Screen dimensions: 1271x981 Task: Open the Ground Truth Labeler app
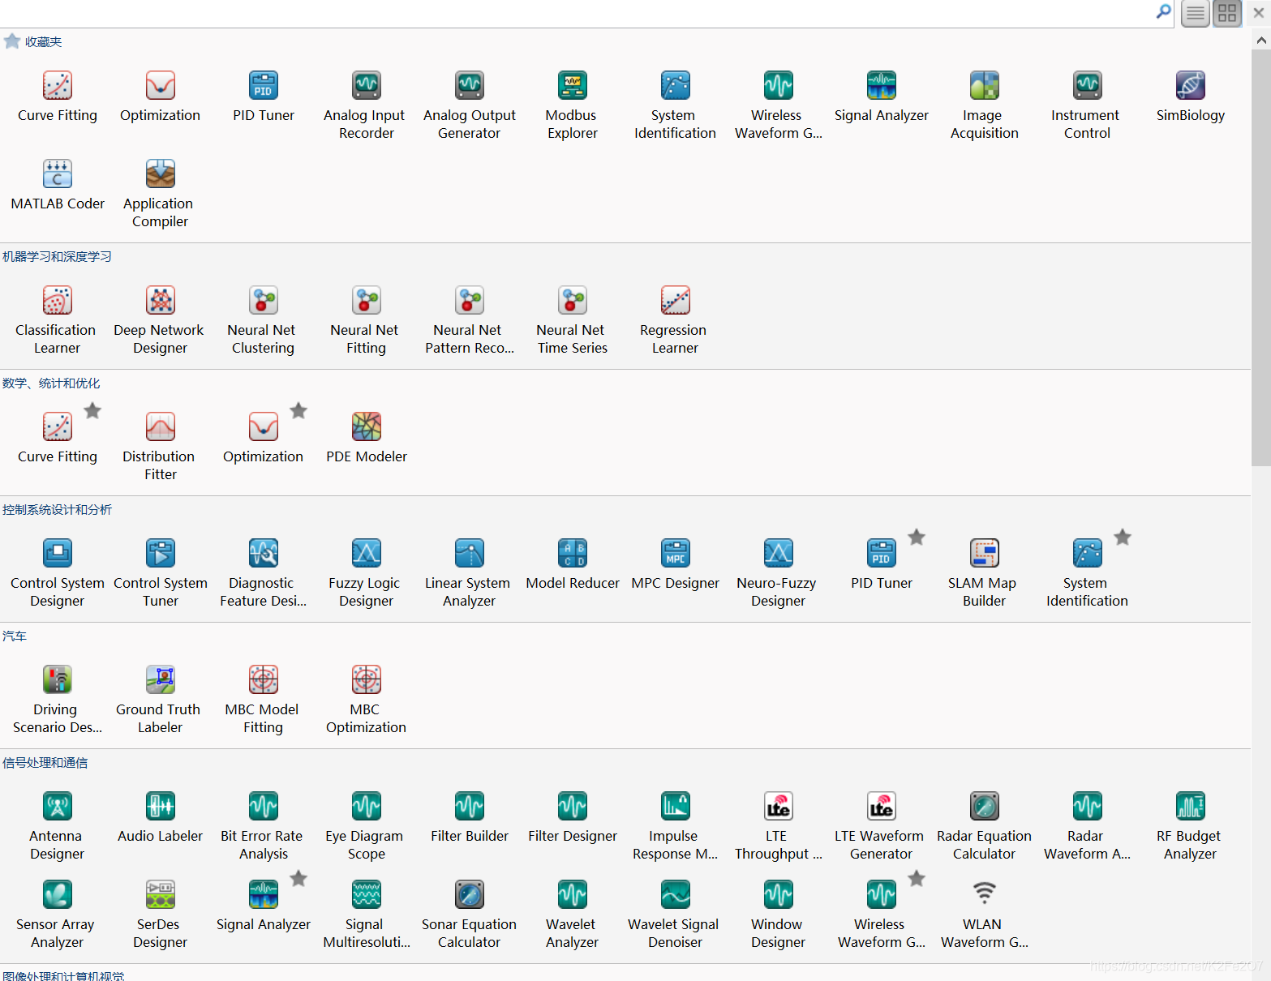[160, 680]
